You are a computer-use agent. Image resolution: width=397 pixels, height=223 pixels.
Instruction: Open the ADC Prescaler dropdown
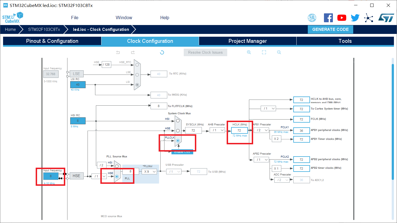point(282,180)
